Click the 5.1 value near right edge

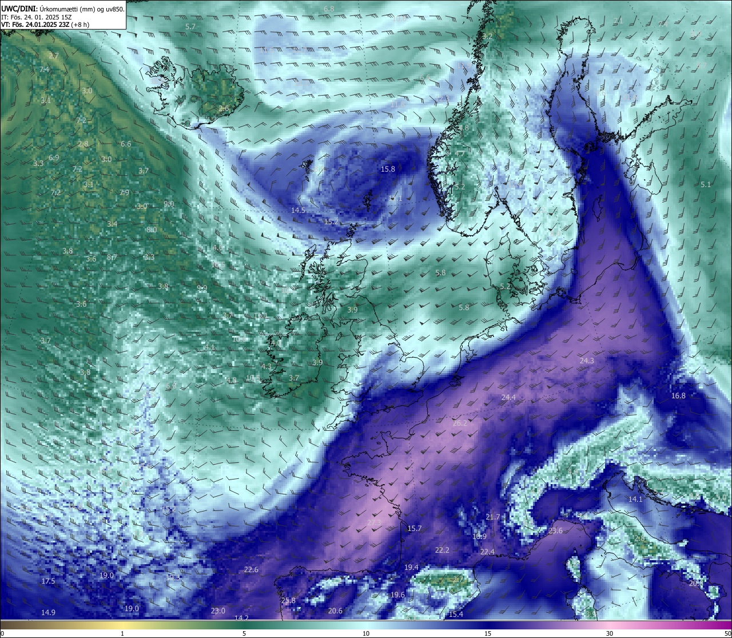click(x=706, y=184)
